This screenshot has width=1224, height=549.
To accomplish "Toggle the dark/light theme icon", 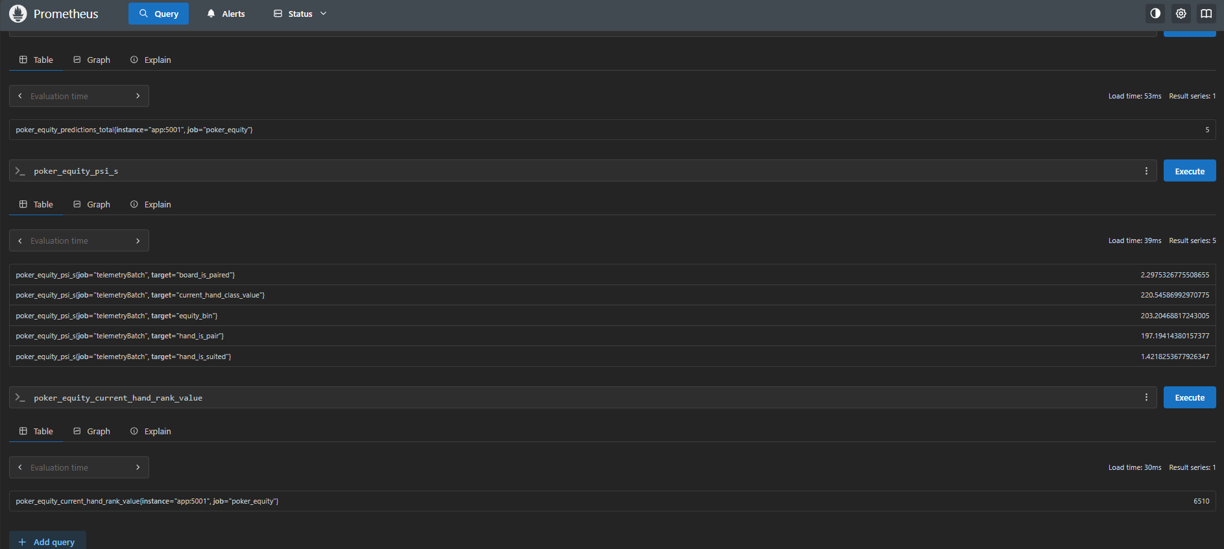I will point(1155,14).
